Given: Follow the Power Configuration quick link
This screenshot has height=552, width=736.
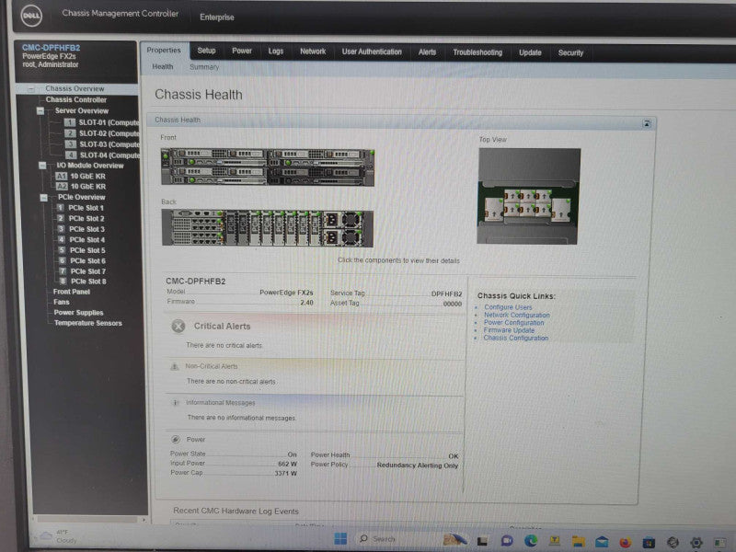Looking at the screenshot, I should point(514,323).
